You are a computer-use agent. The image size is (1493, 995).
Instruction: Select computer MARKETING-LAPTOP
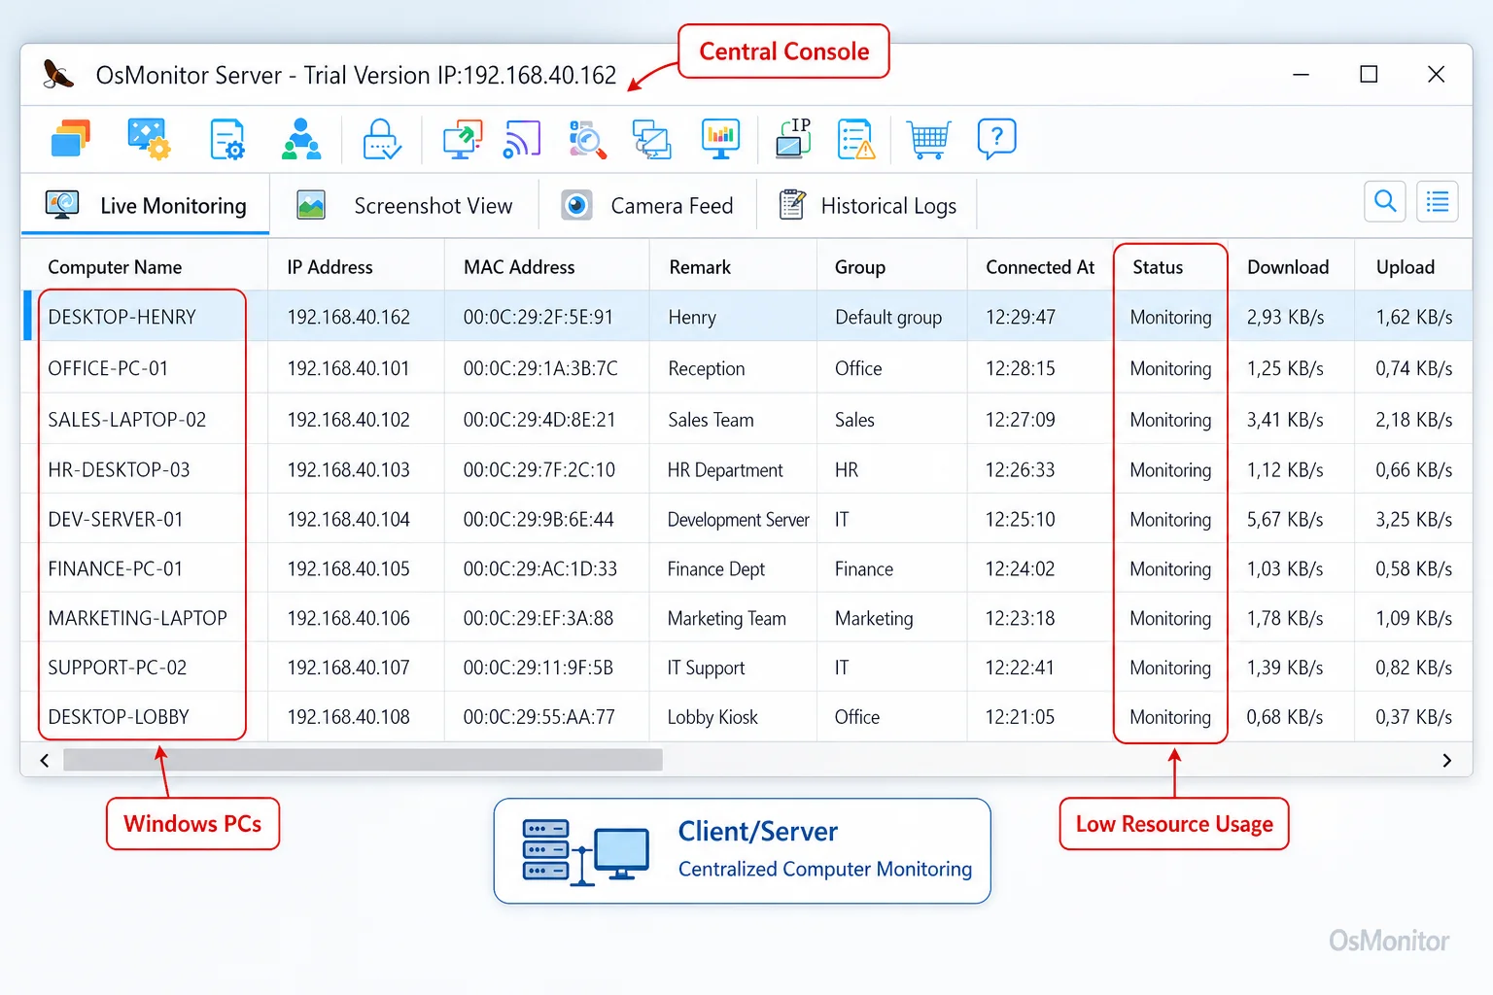pyautogui.click(x=137, y=618)
